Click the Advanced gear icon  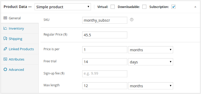[x=5, y=70]
